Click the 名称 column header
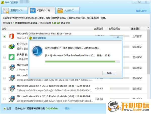The image size is (151, 114). [4, 29]
